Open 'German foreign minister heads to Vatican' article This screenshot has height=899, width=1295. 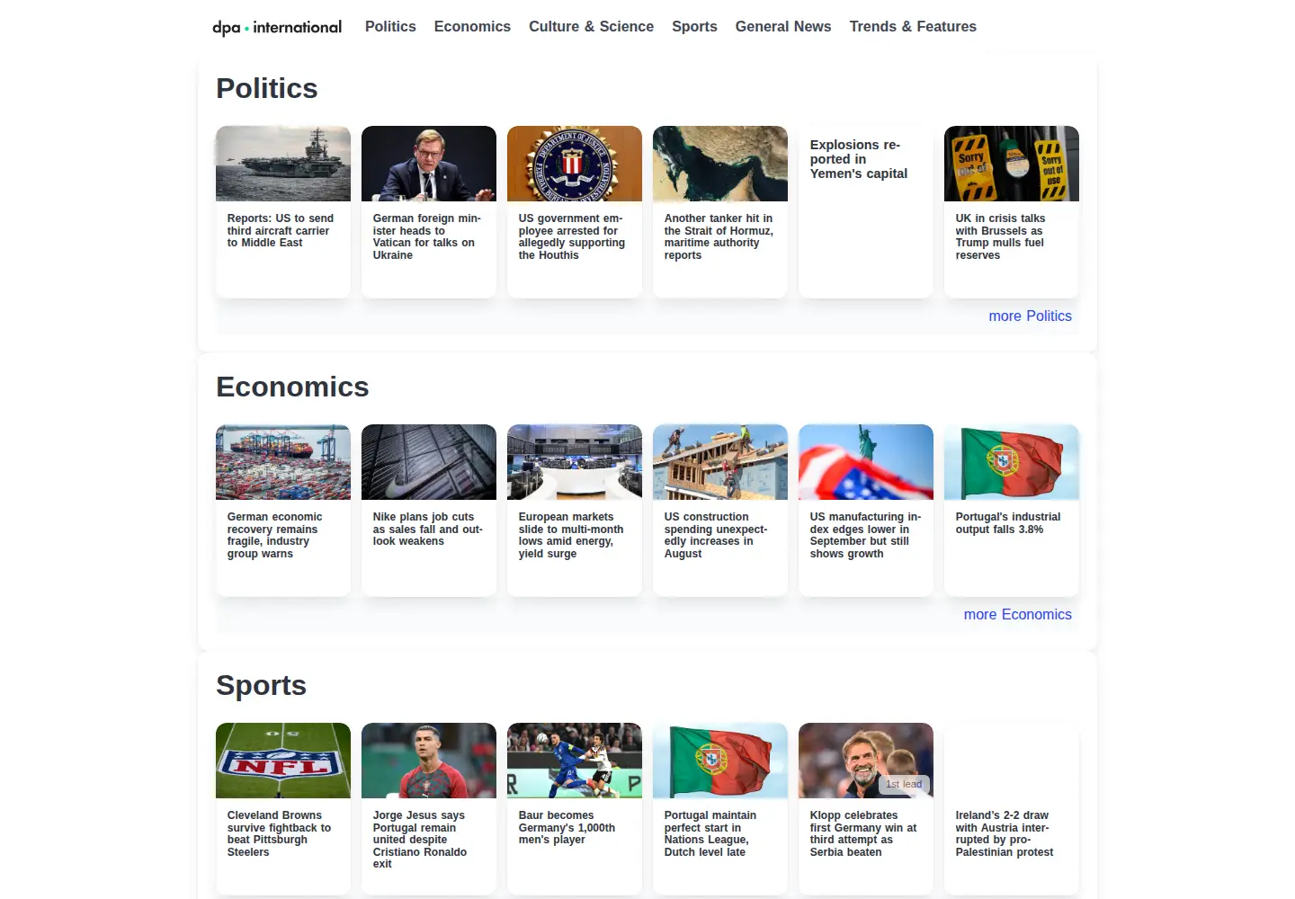[426, 236]
